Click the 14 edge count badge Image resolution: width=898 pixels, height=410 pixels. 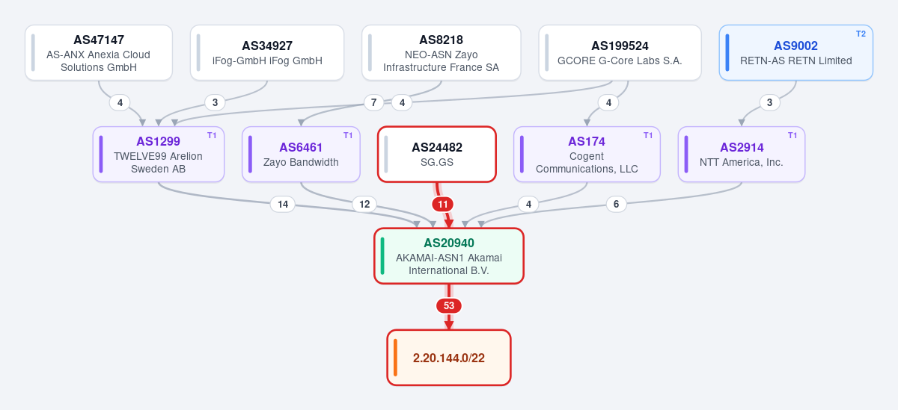coord(282,204)
